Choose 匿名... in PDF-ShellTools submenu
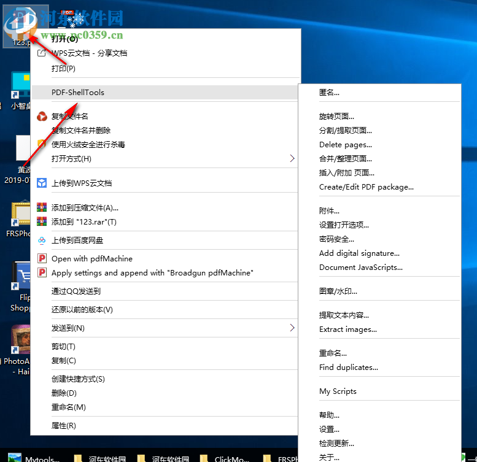This screenshot has height=462, width=477. click(x=329, y=93)
